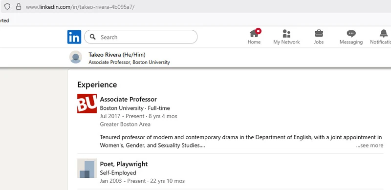Click the LinkedIn logo icon
Image resolution: width=391 pixels, height=190 pixels.
pos(74,37)
